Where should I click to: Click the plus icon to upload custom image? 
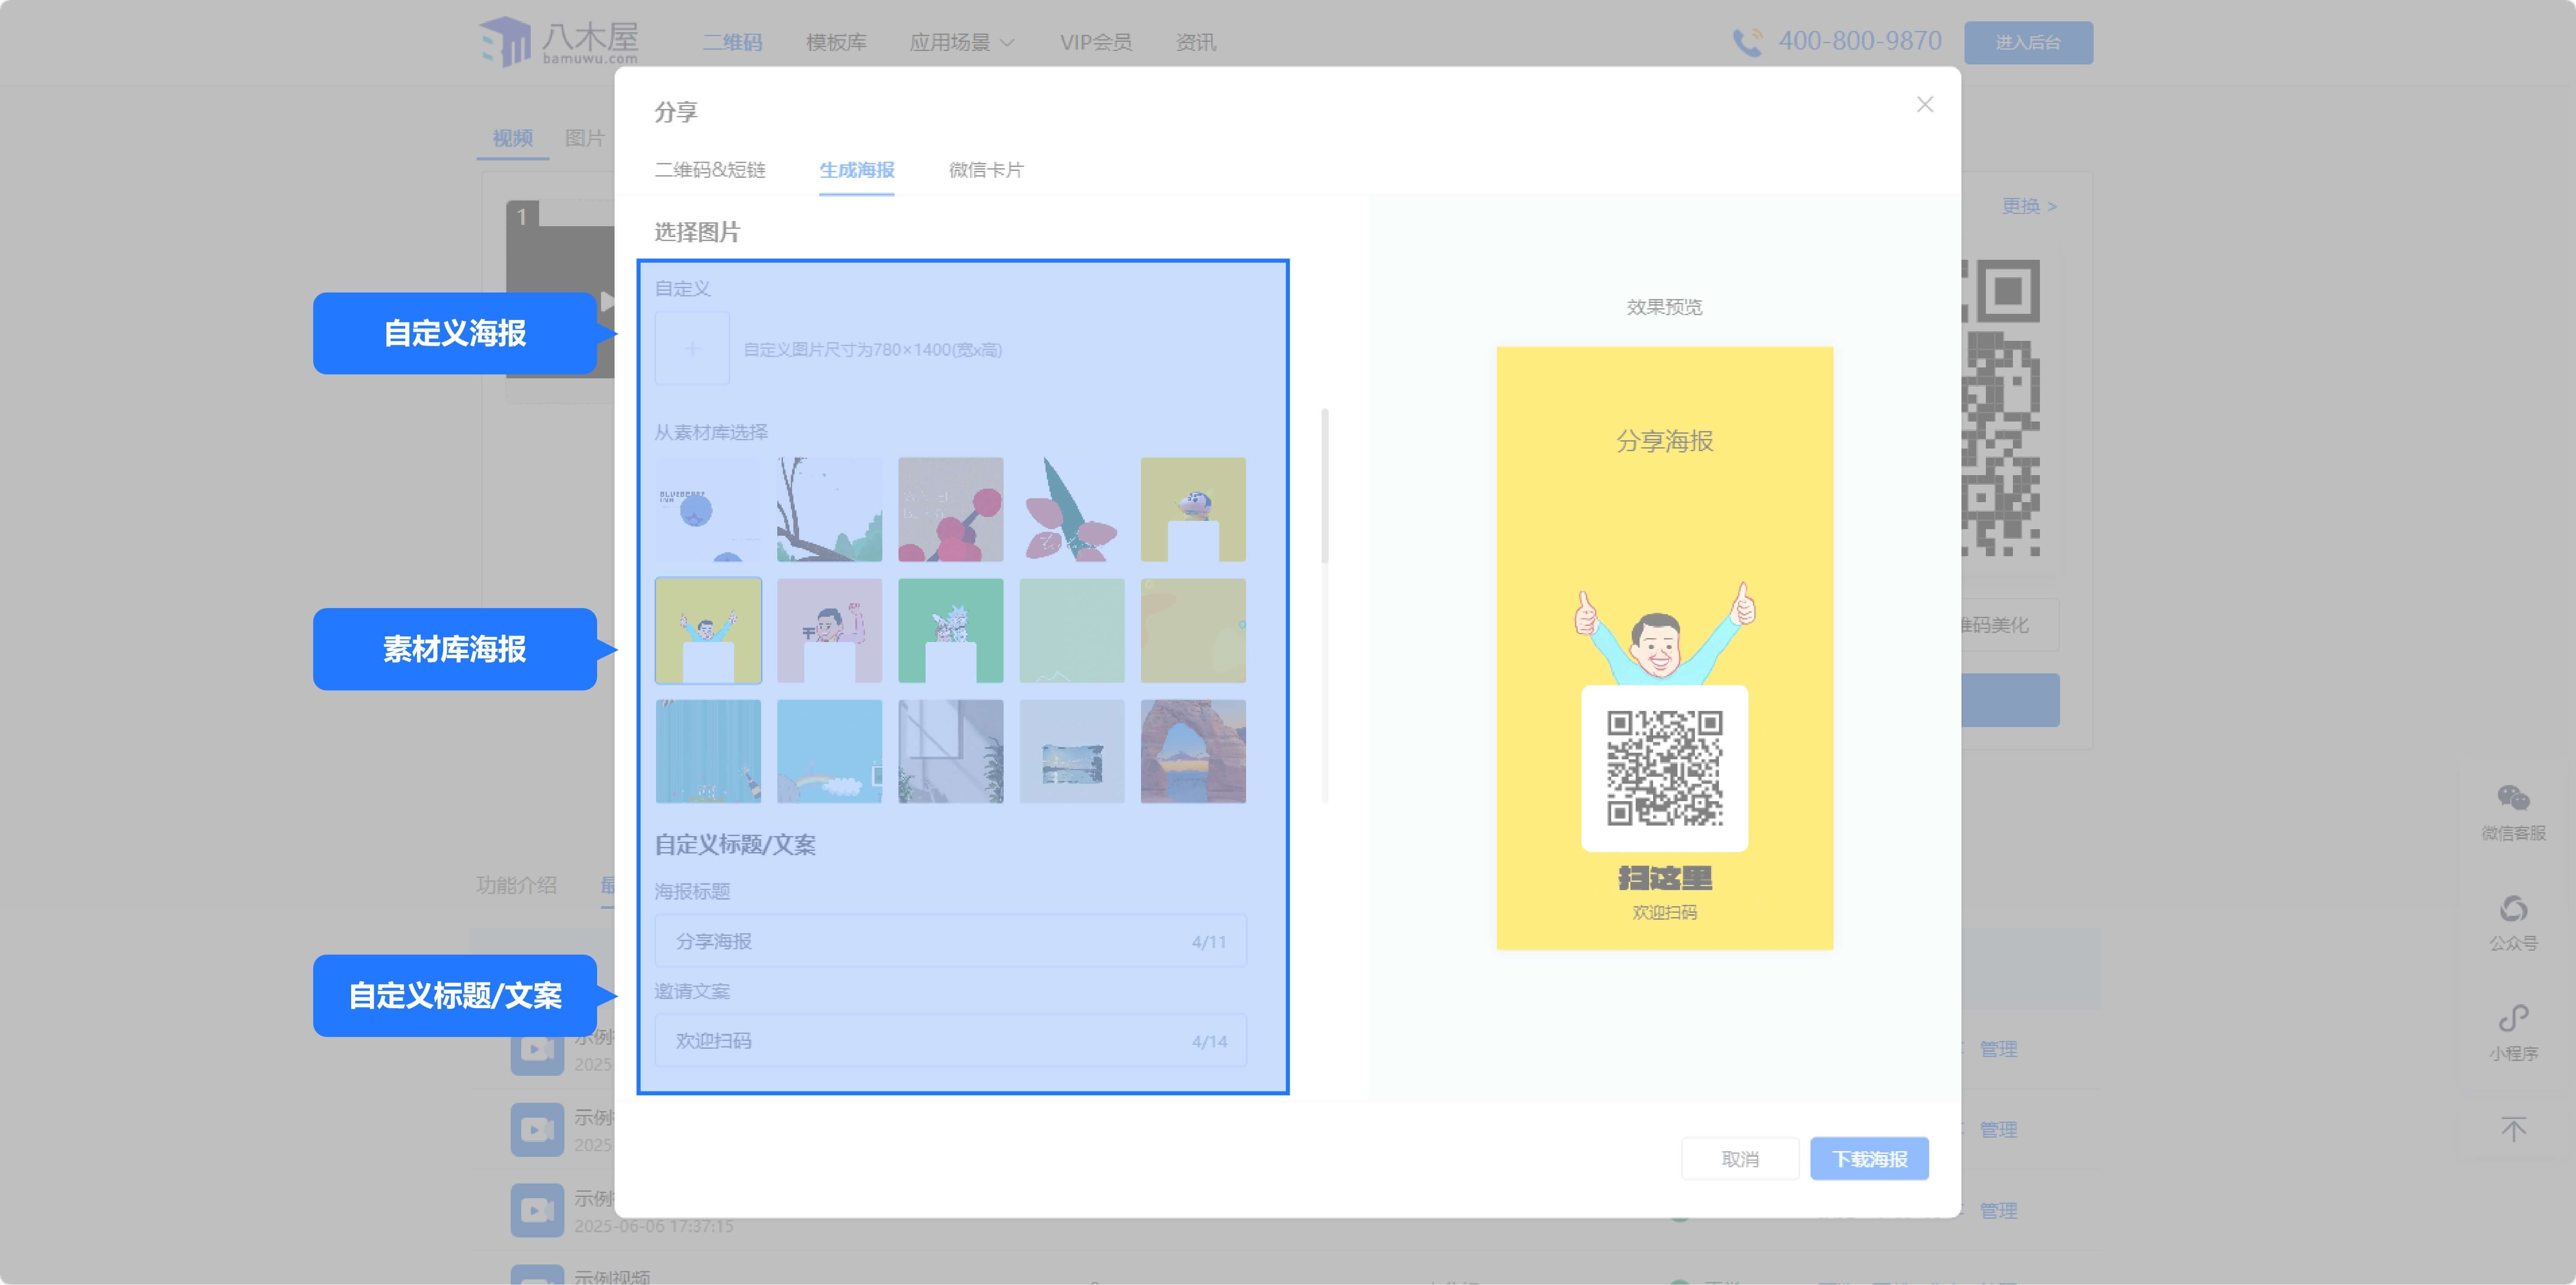[x=692, y=349]
